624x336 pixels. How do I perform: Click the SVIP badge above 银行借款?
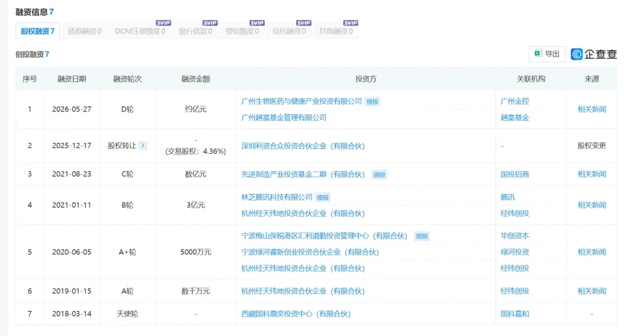[210, 23]
